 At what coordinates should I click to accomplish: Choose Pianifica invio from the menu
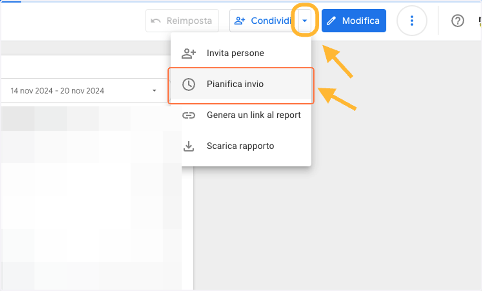241,84
